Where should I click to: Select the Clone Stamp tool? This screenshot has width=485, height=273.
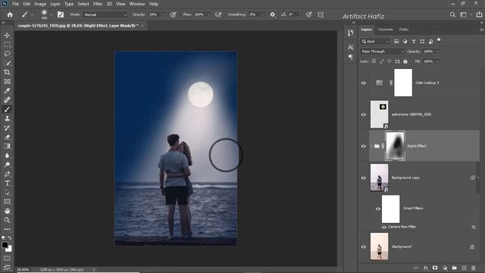click(7, 118)
